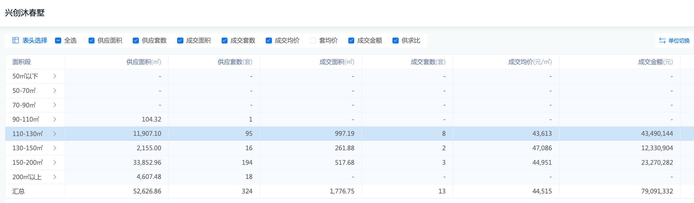Click the table header selection icon
The width and height of the screenshot is (694, 203).
(15, 41)
